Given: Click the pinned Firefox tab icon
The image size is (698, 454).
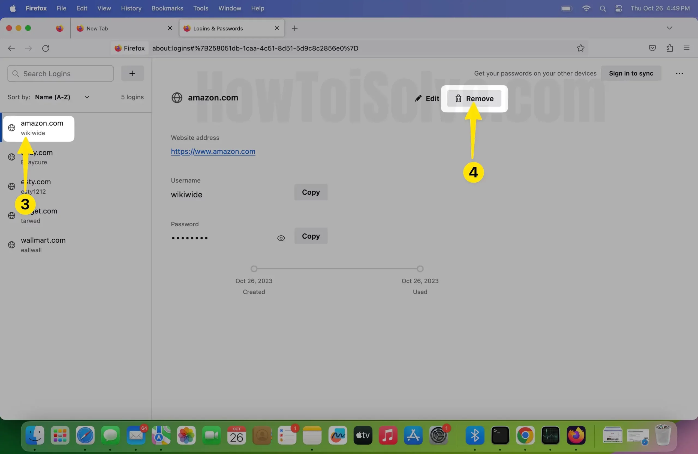Looking at the screenshot, I should [x=60, y=28].
